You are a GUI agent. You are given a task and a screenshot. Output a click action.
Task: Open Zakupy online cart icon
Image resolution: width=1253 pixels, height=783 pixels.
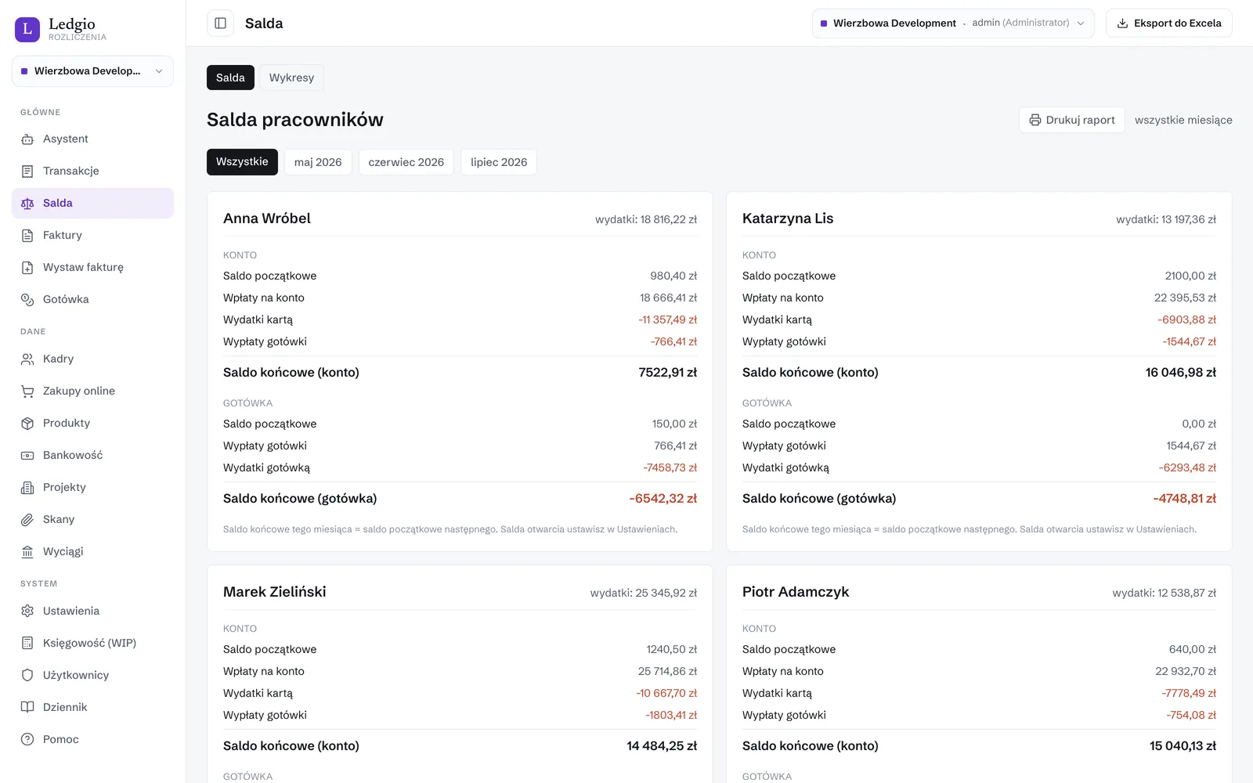click(x=27, y=391)
